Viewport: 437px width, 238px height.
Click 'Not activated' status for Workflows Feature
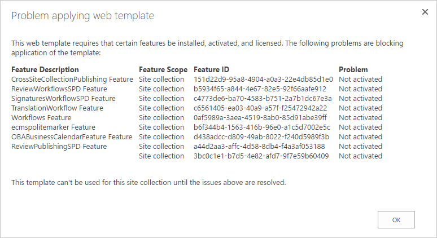[x=360, y=118]
